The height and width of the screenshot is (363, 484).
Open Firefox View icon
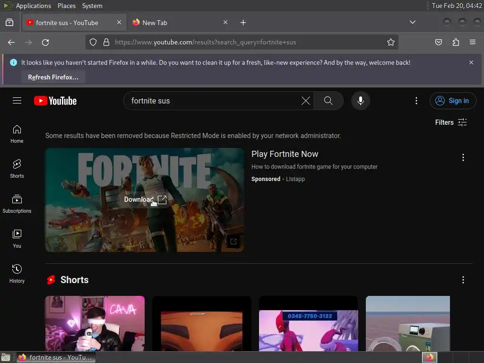(x=9, y=23)
